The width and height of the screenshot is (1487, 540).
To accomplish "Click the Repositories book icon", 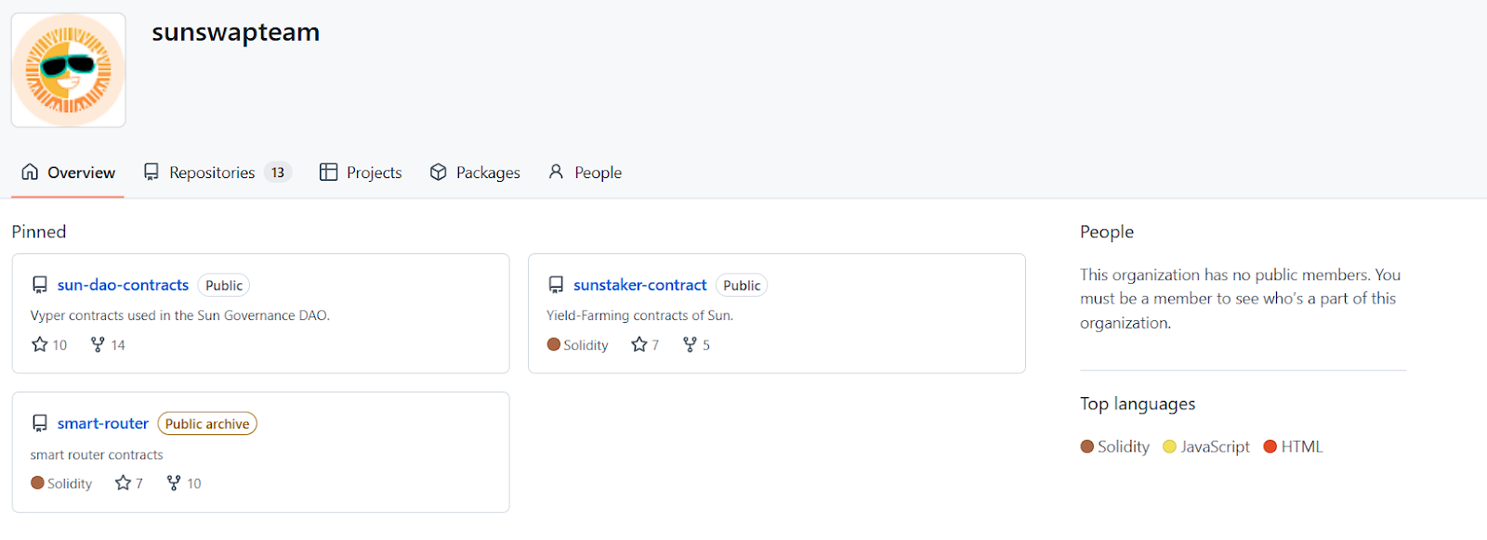I will pyautogui.click(x=151, y=172).
